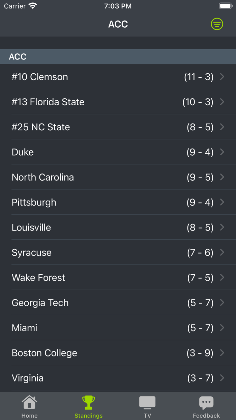Open Syracuse details via its chevron

[x=222, y=252]
